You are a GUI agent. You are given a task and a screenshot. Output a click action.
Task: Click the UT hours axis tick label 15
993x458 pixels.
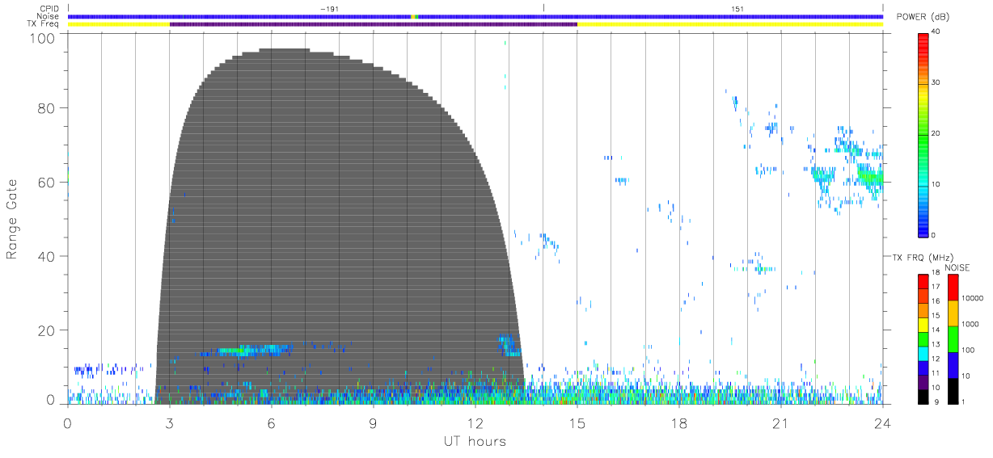click(x=577, y=422)
